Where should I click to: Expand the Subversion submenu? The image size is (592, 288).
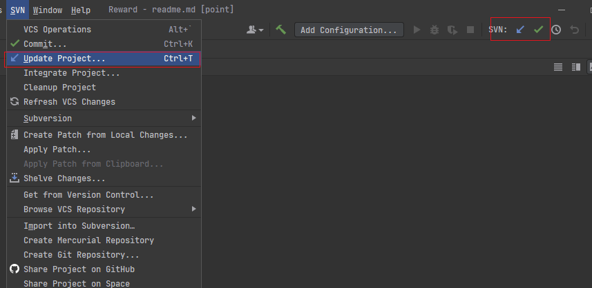(104, 119)
